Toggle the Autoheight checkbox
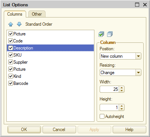Screen dimensions: 150x137 click(x=102, y=117)
